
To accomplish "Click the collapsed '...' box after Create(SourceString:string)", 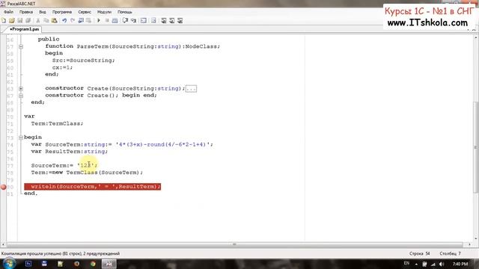I will [192, 89].
